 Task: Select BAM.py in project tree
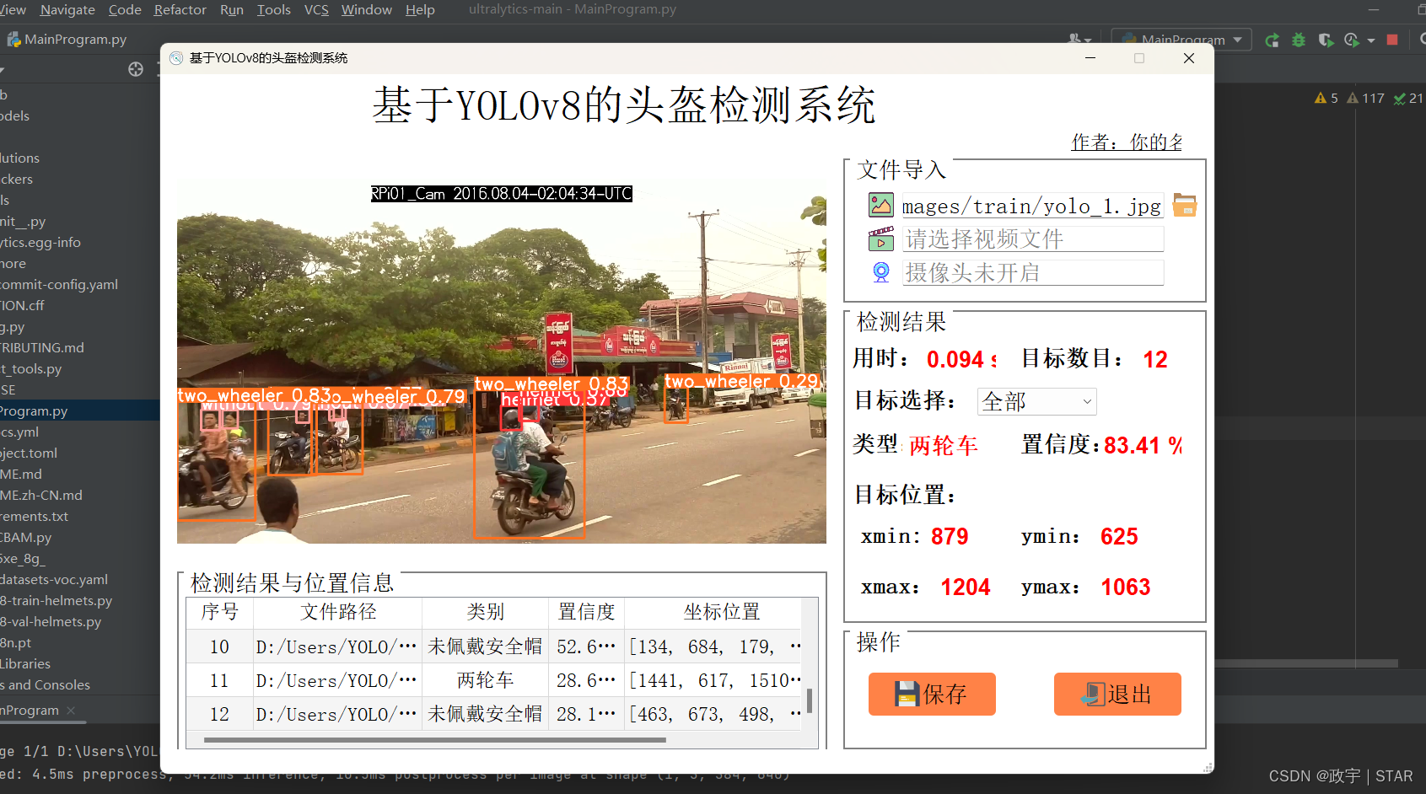point(26,537)
